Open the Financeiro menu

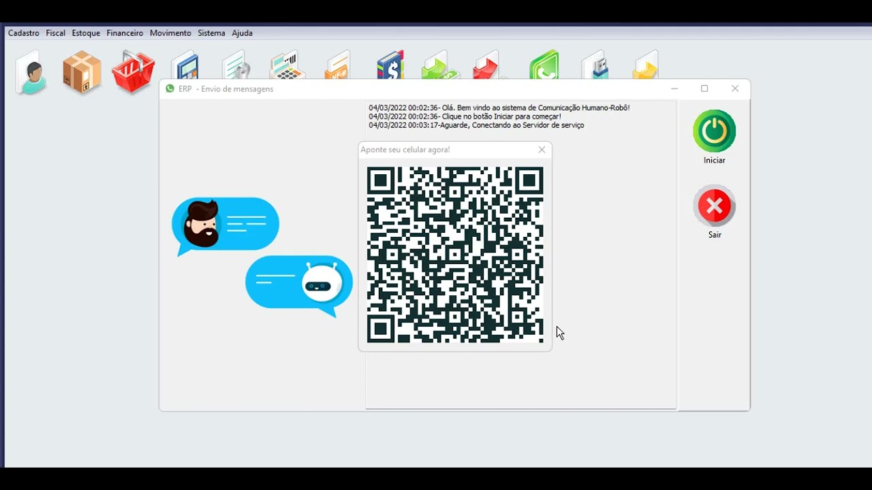125,33
